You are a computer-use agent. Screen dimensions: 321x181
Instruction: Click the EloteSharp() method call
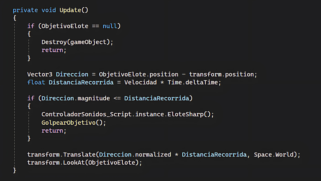pyautogui.click(x=189, y=114)
